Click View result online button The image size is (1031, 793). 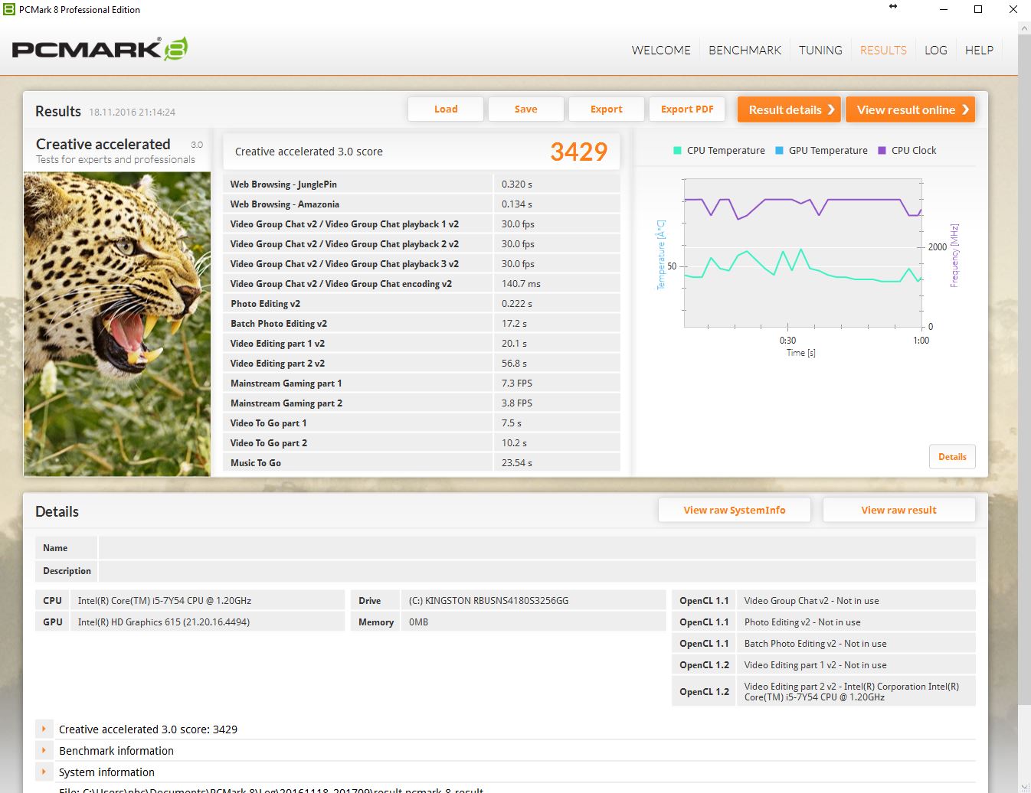(910, 109)
